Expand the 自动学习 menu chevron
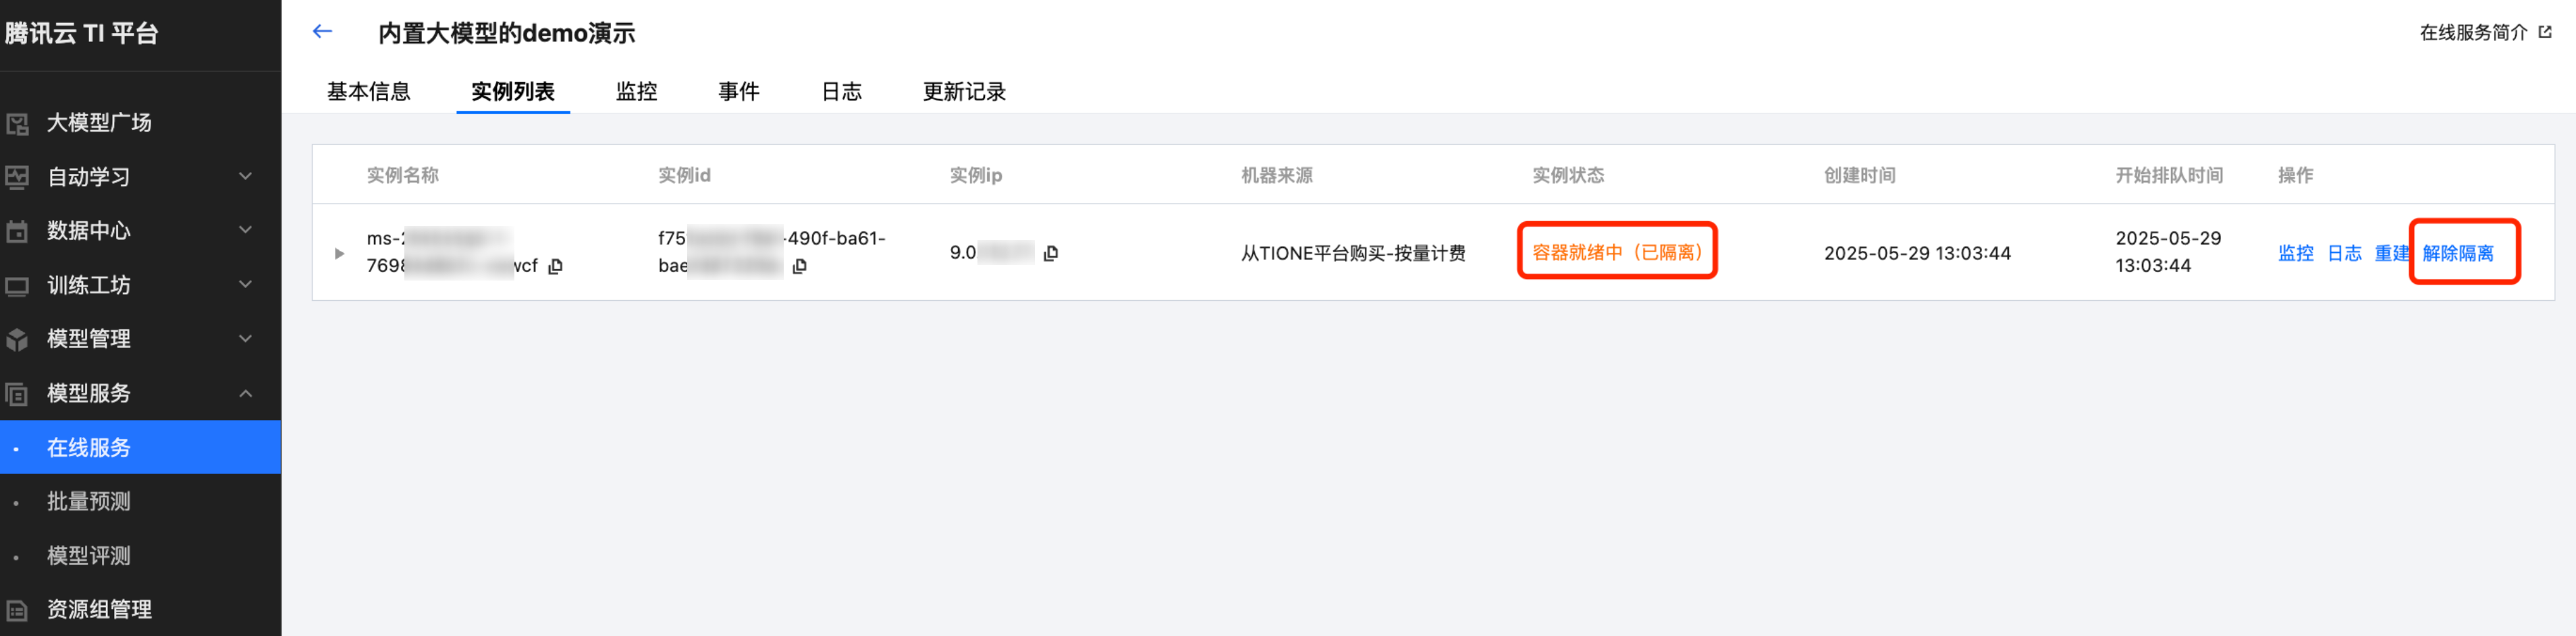This screenshot has height=636, width=2576. tap(246, 177)
